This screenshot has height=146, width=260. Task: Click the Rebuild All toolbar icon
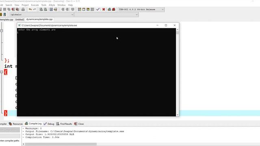click(92, 9)
